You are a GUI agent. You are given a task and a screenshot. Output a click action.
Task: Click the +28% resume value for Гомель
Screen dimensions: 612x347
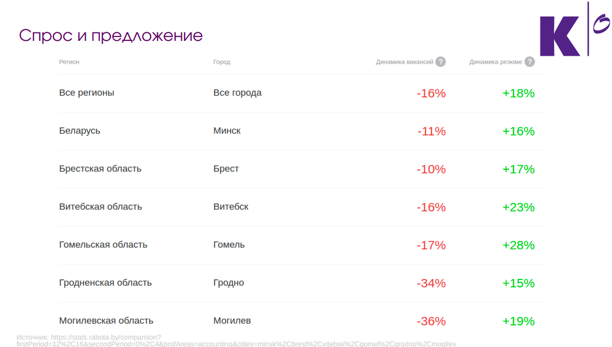[x=518, y=245]
